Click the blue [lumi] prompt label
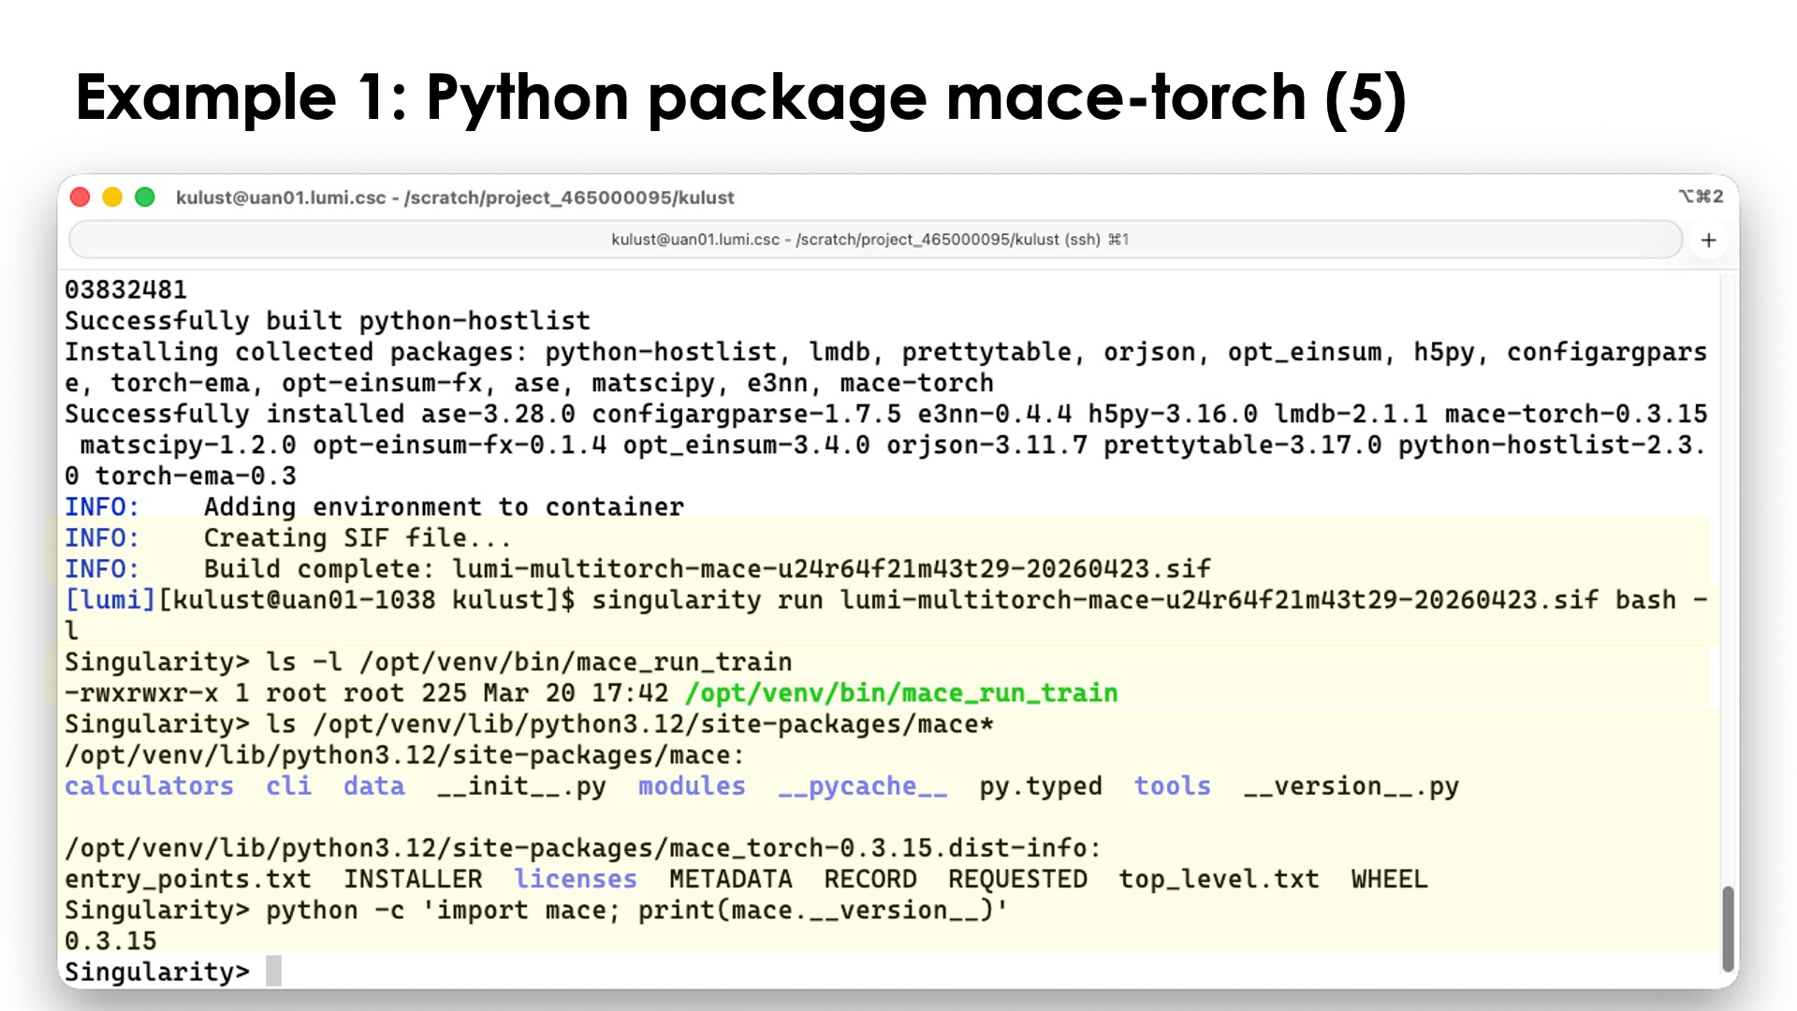Image resolution: width=1797 pixels, height=1011 pixels. tap(109, 599)
